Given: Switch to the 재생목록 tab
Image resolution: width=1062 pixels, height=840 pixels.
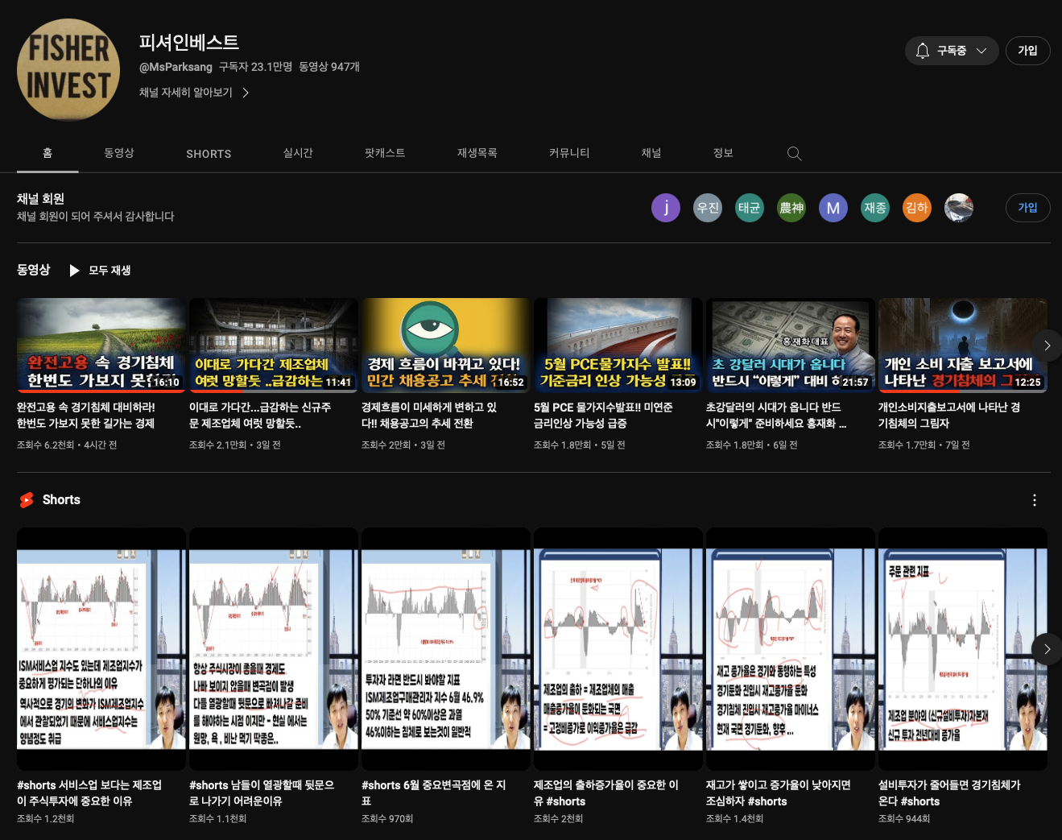Looking at the screenshot, I should pyautogui.click(x=477, y=153).
